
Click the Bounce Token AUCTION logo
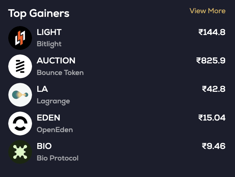[x=20, y=66]
